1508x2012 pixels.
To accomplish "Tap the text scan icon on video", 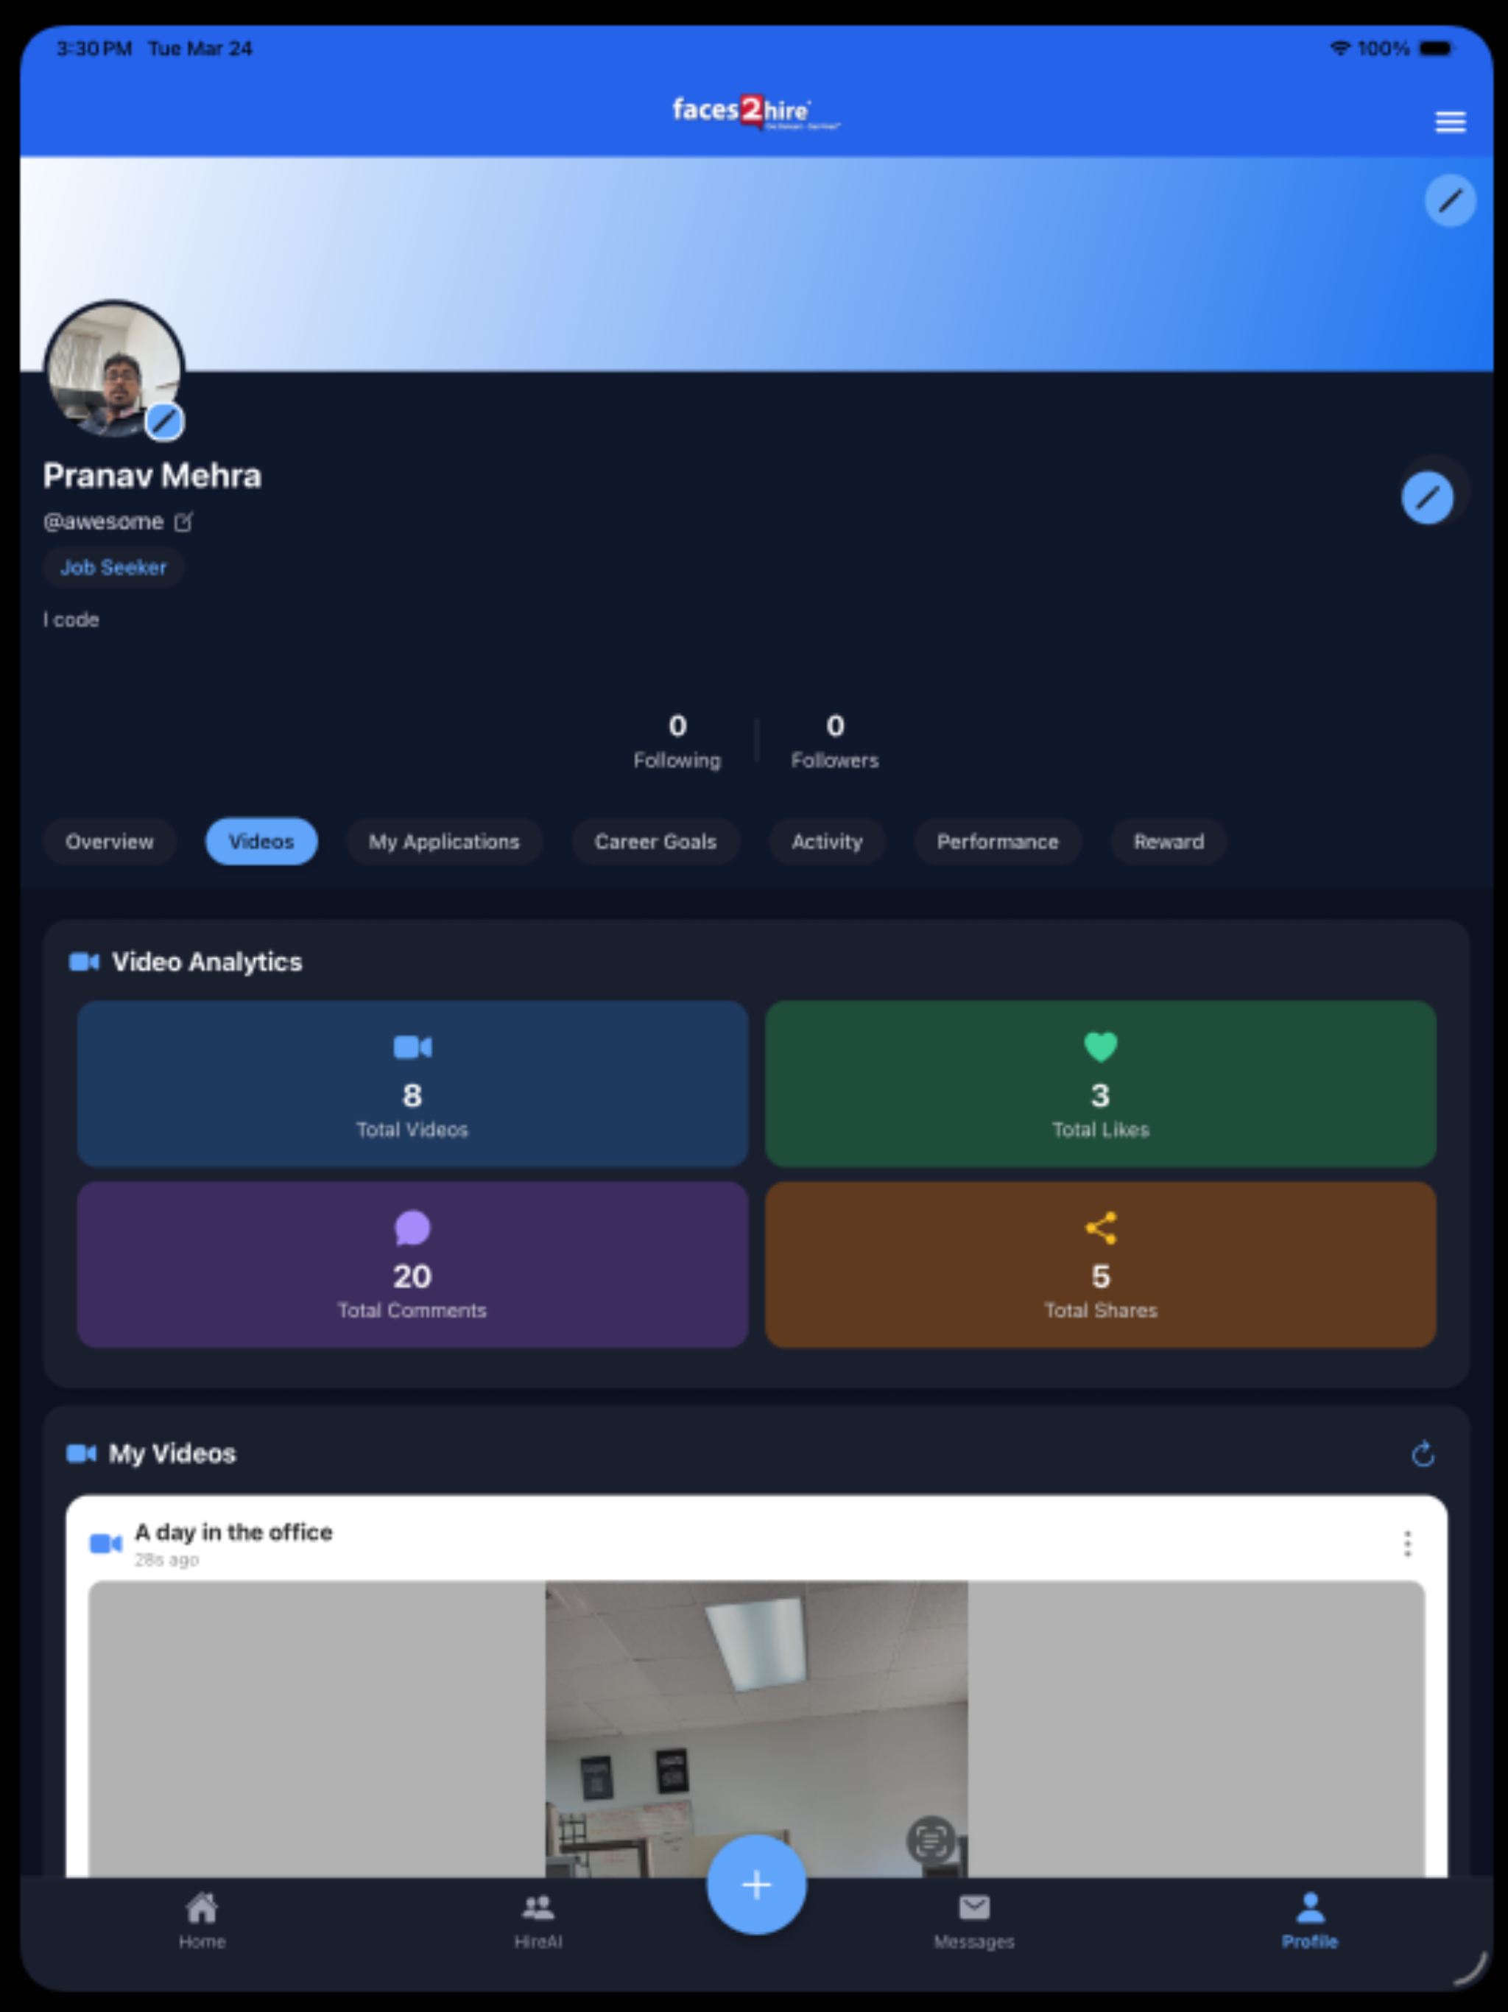I will pos(931,1839).
